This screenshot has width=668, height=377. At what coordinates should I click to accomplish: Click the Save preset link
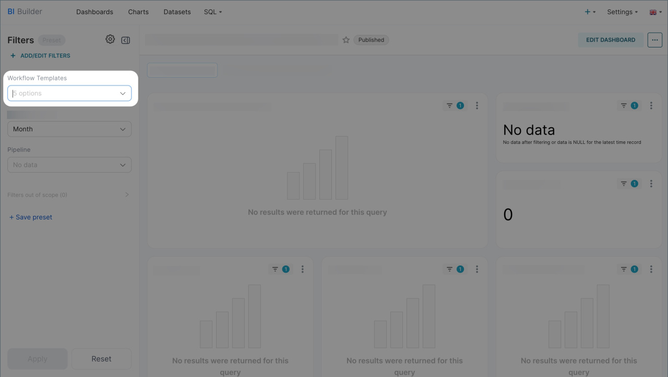tap(31, 217)
